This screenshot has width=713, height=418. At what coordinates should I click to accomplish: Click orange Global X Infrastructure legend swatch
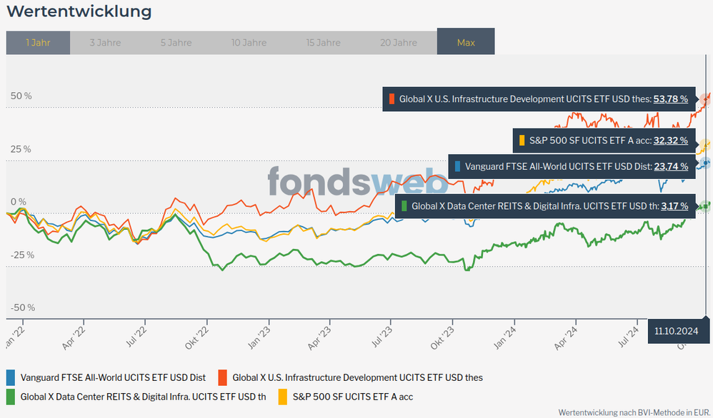[x=222, y=377]
